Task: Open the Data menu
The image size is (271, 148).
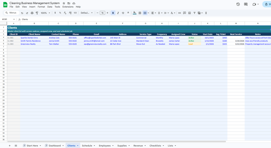Action: (50, 7)
